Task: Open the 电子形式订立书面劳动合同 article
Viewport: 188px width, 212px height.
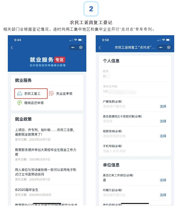Action: (47, 174)
